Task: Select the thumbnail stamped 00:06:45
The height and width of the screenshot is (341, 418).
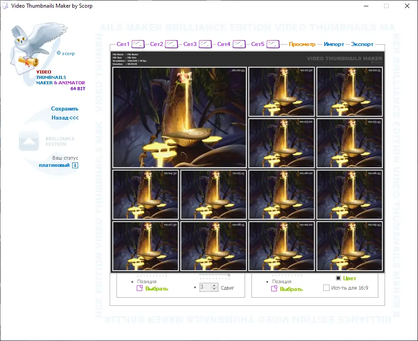Action: pos(349,194)
